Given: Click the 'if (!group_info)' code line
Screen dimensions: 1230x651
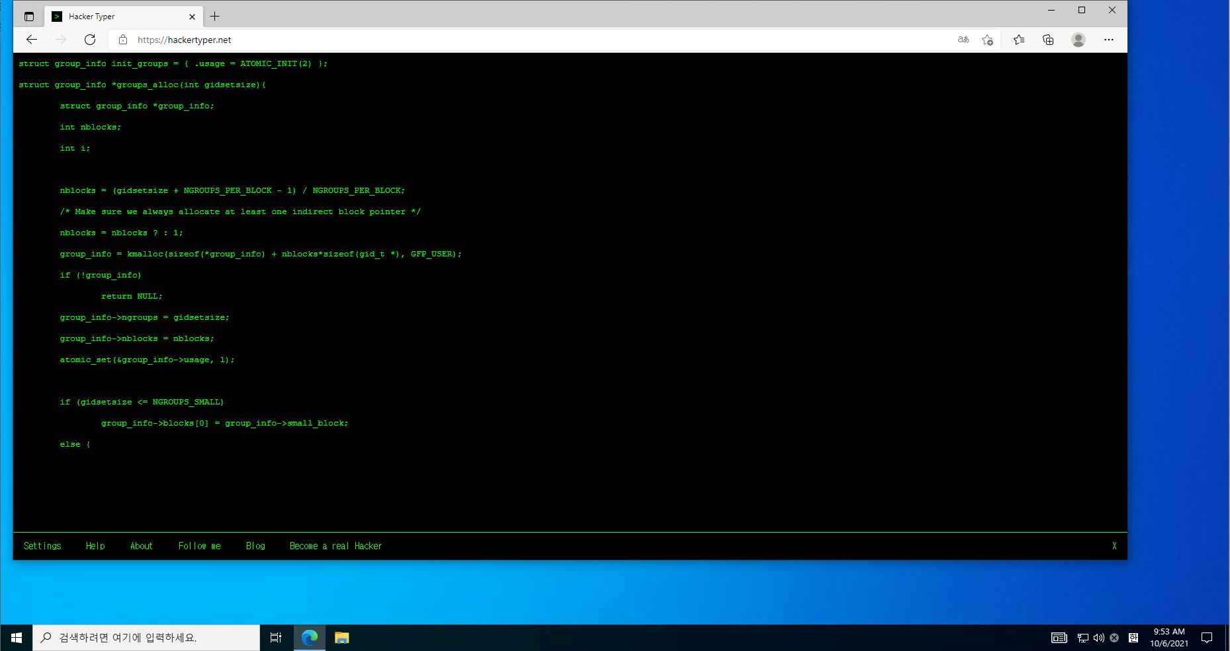Looking at the screenshot, I should (x=101, y=275).
